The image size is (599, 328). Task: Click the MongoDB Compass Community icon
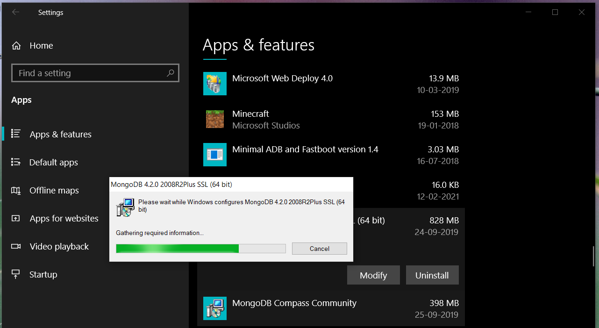click(215, 308)
